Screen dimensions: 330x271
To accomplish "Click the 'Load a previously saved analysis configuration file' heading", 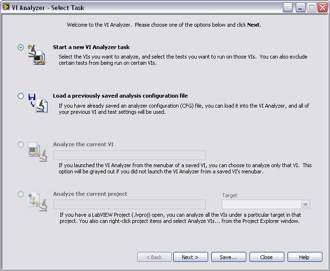I will [120, 96].
